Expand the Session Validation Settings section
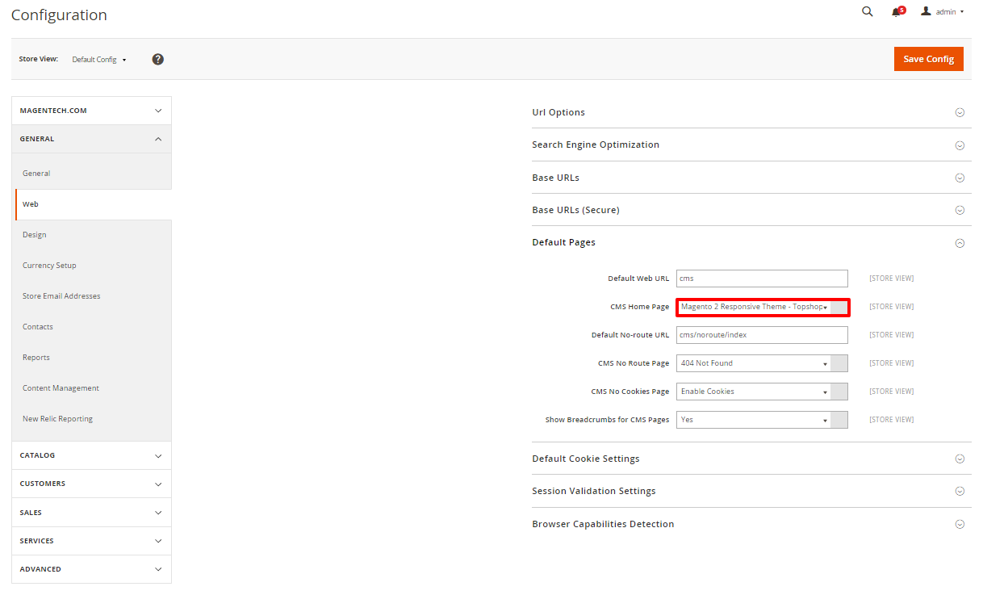This screenshot has width=983, height=595. coord(751,491)
